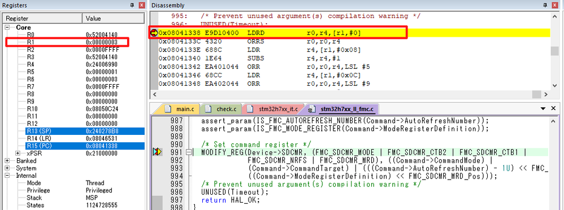This screenshot has width=564, height=210.
Task: Click xPSR value 0x21000000
Action: point(101,153)
